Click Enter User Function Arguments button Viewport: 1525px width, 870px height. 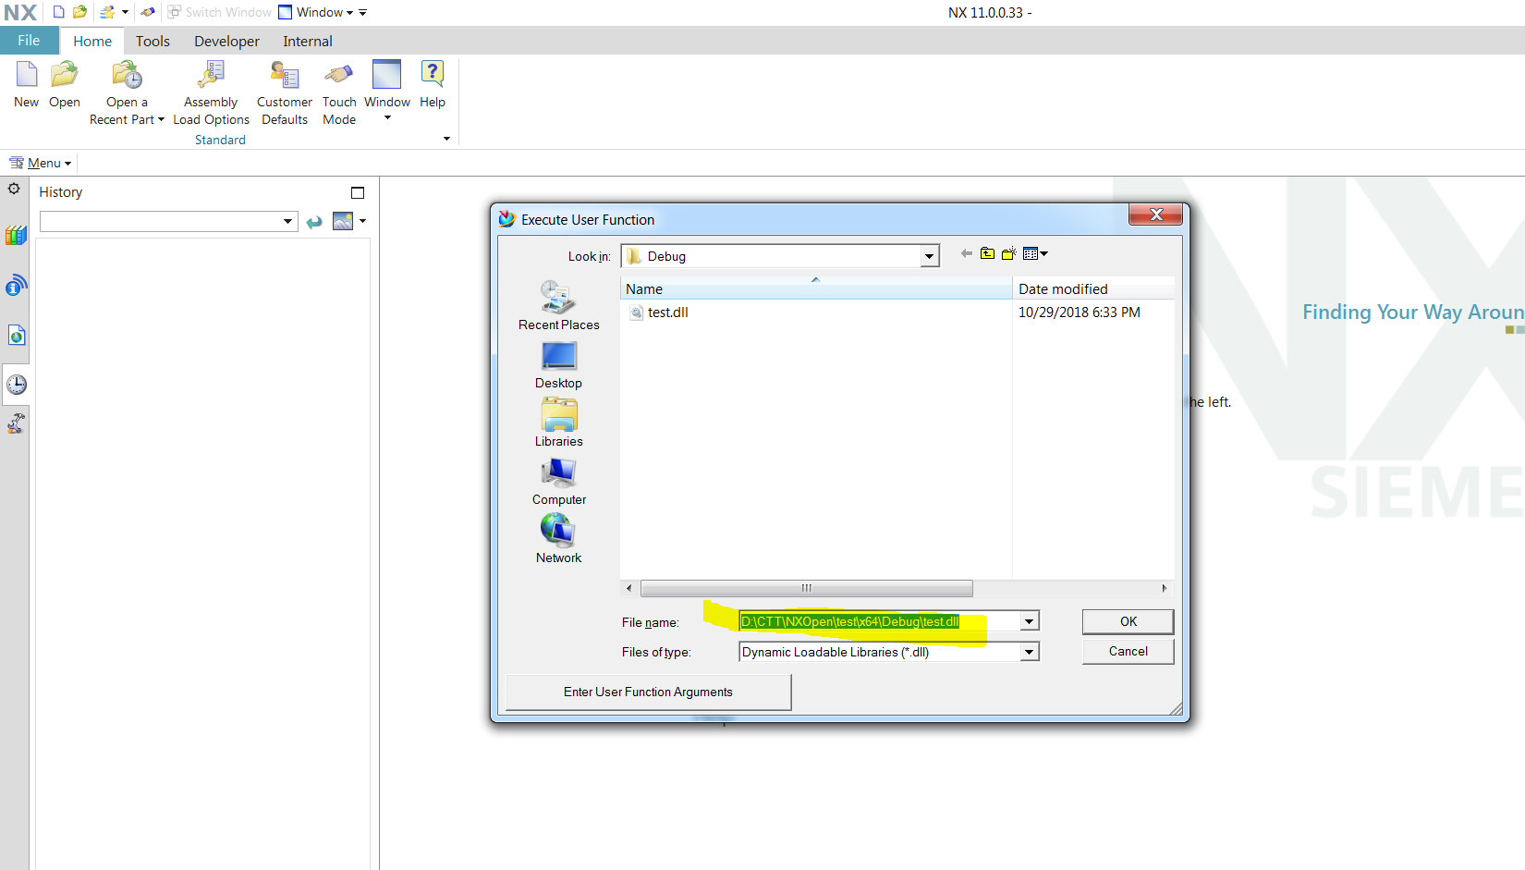coord(648,692)
